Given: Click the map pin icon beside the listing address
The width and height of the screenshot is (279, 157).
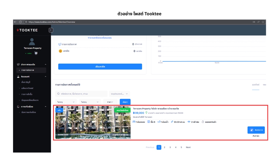Looking at the screenshot, I should (x=146, y=113).
